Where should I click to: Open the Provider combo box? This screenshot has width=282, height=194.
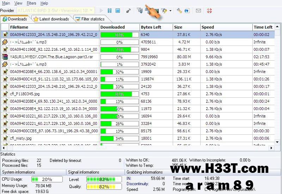coord(55,11)
